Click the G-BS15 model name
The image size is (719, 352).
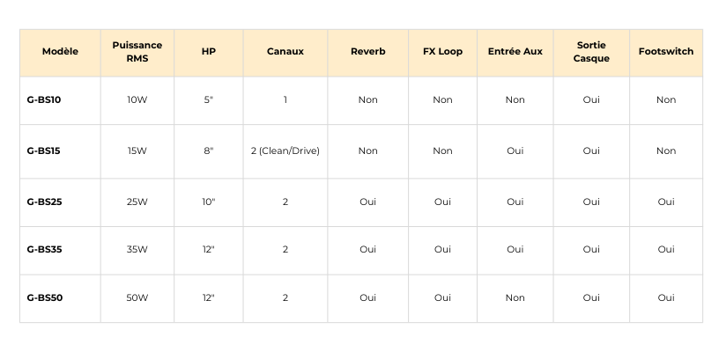[x=44, y=150]
